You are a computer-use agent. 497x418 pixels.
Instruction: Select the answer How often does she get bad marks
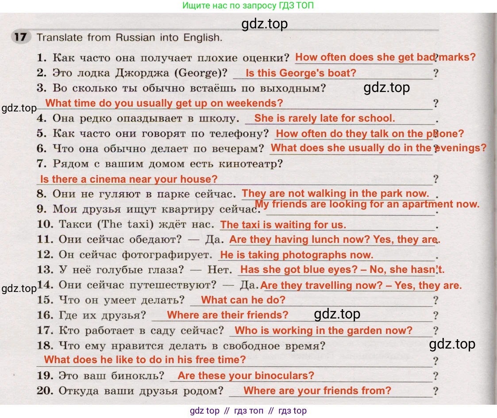(385, 57)
